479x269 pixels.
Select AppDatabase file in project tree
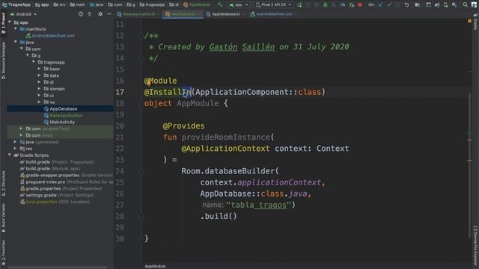[61, 108]
